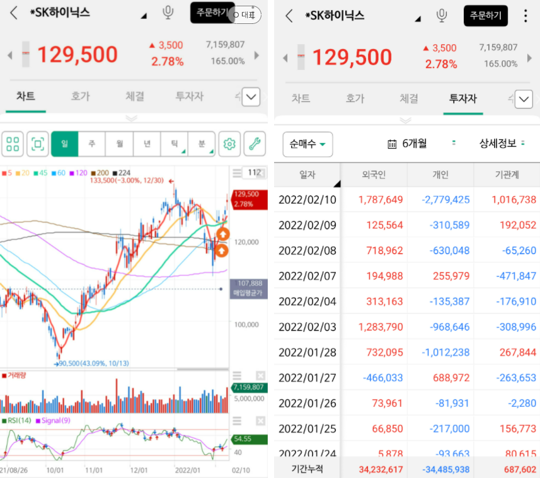Tap candle count field showing 112
Viewport: 540px width, 478px height.
[x=255, y=173]
